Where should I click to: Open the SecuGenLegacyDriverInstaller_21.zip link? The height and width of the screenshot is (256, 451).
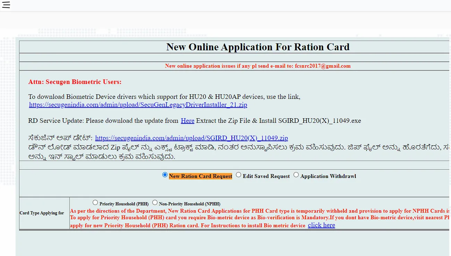(x=138, y=105)
